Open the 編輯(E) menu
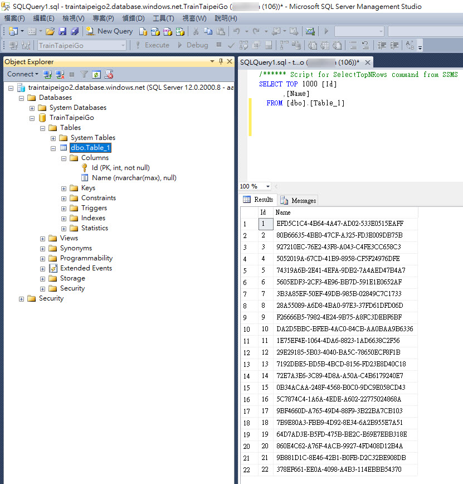Viewport: 463px width, 484px height. [43, 18]
